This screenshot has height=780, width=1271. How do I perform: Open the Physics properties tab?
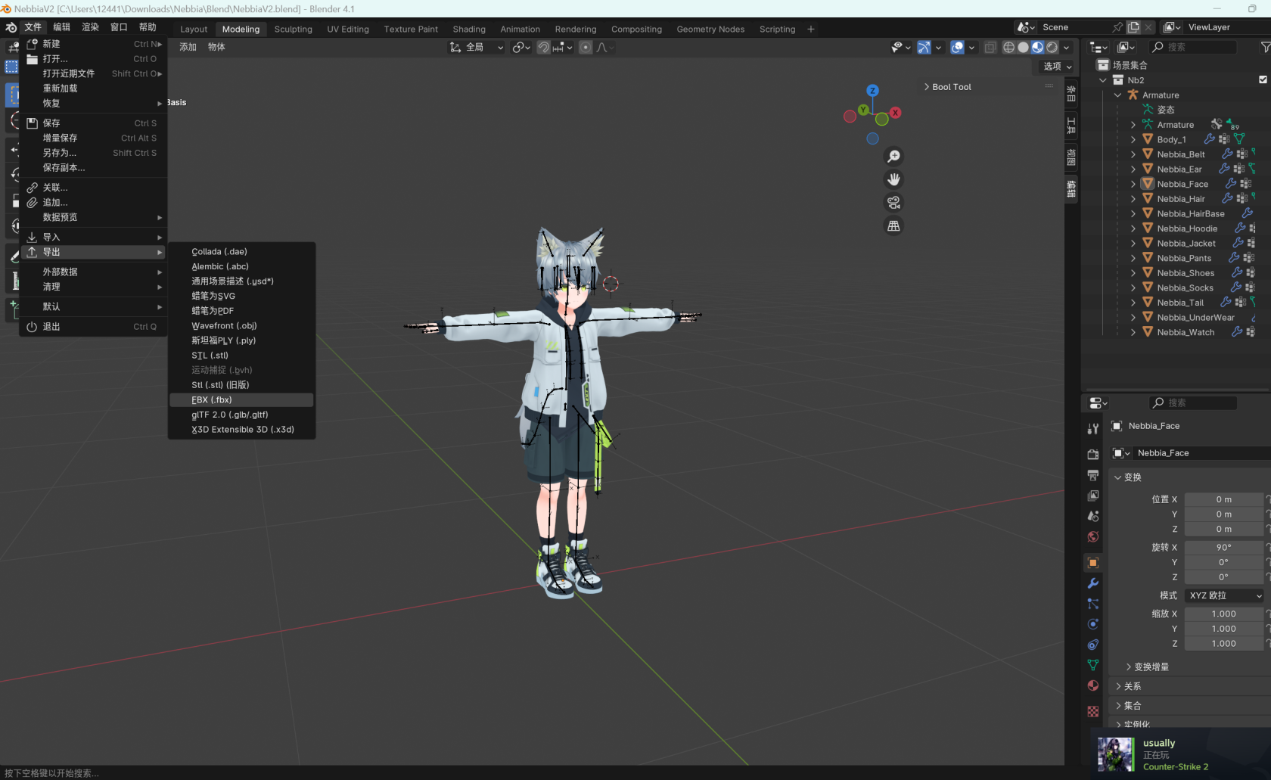1093,624
